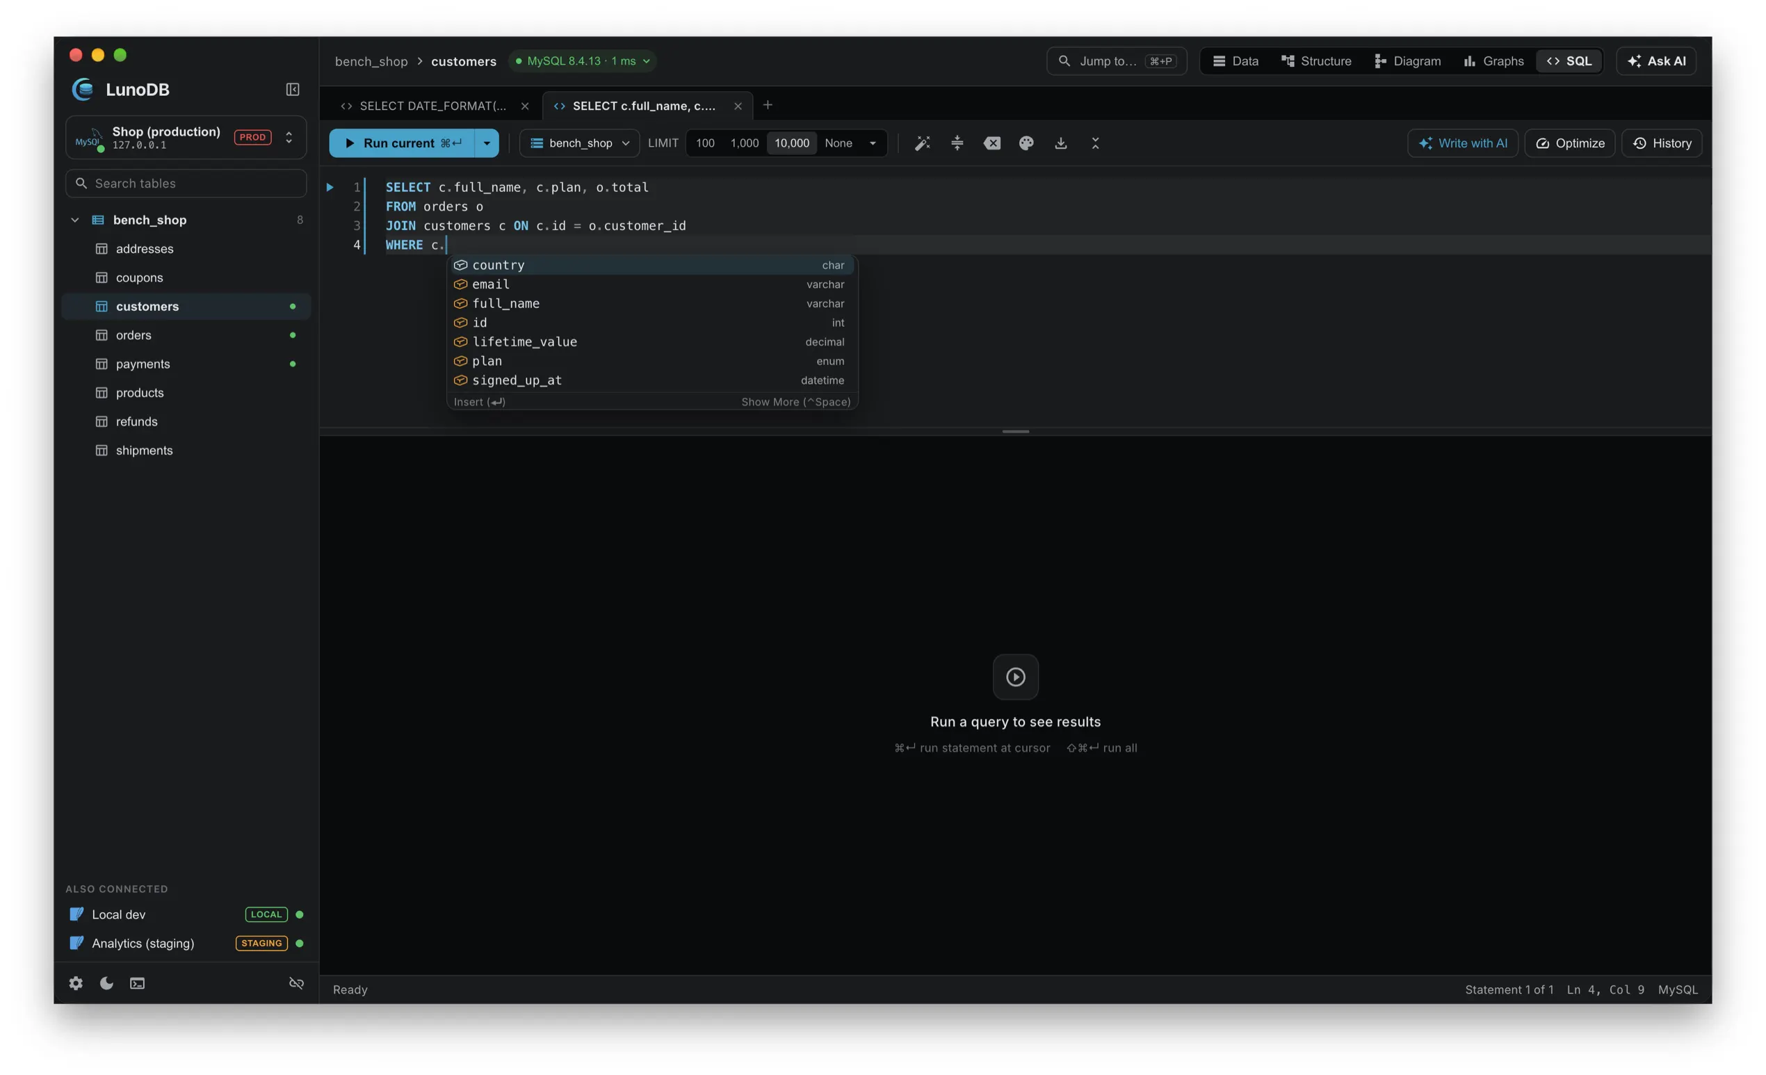Switch to the Diagram view
This screenshot has width=1766, height=1075.
1407,61
